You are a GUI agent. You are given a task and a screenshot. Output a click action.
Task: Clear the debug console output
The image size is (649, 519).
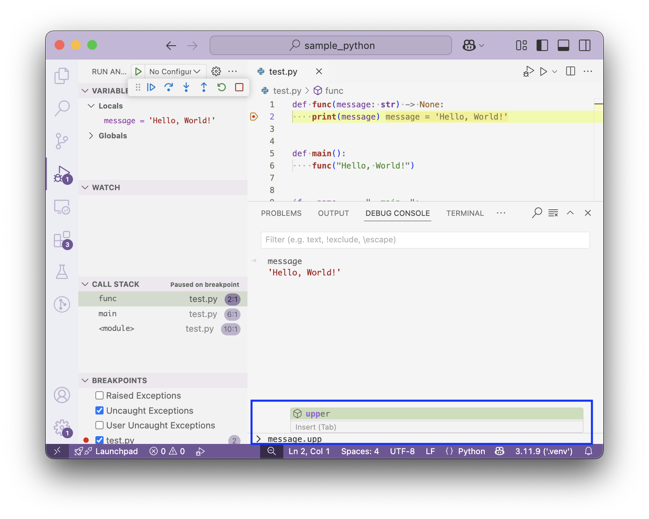click(553, 213)
